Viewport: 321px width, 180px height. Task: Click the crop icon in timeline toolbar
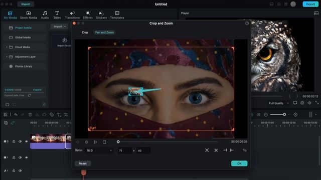[x=66, y=114]
